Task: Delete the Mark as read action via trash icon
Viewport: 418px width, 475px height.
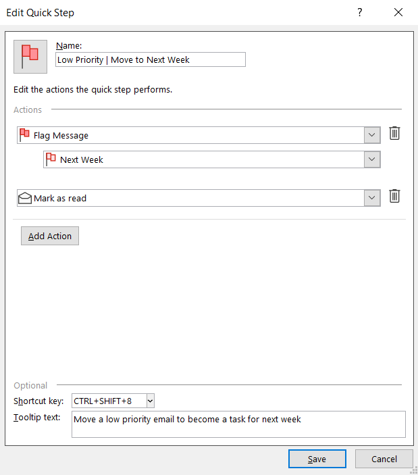Action: point(395,197)
